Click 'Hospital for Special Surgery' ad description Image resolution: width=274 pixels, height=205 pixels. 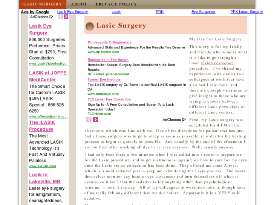tap(131, 67)
